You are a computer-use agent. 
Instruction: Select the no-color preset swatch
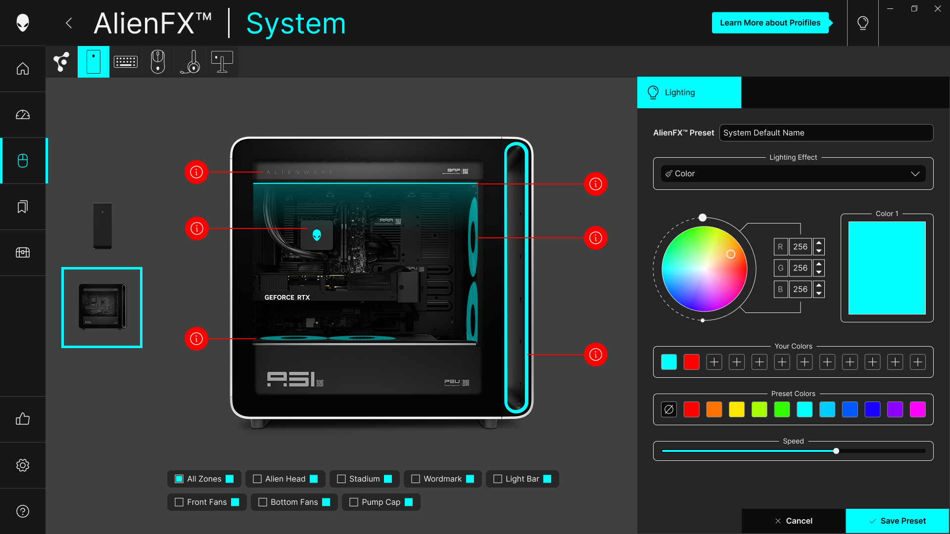click(669, 409)
